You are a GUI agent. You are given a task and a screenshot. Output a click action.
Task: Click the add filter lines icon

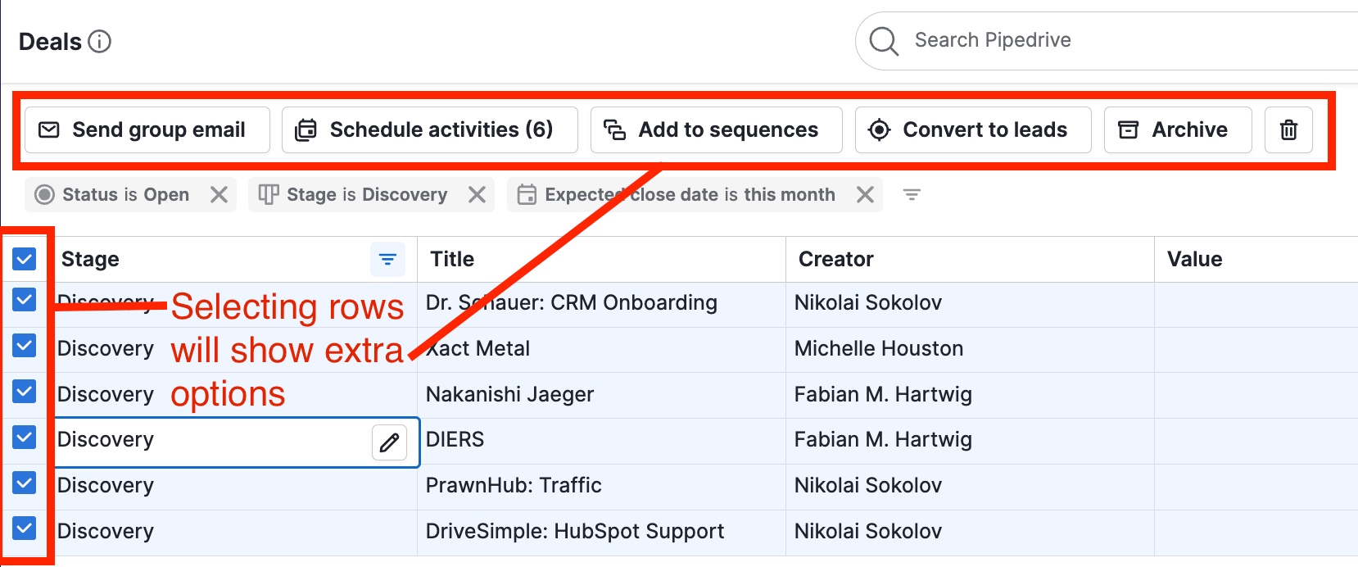(912, 195)
